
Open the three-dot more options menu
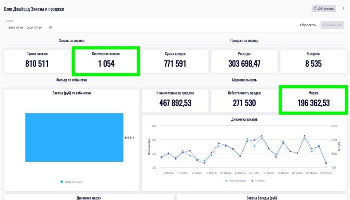click(343, 9)
